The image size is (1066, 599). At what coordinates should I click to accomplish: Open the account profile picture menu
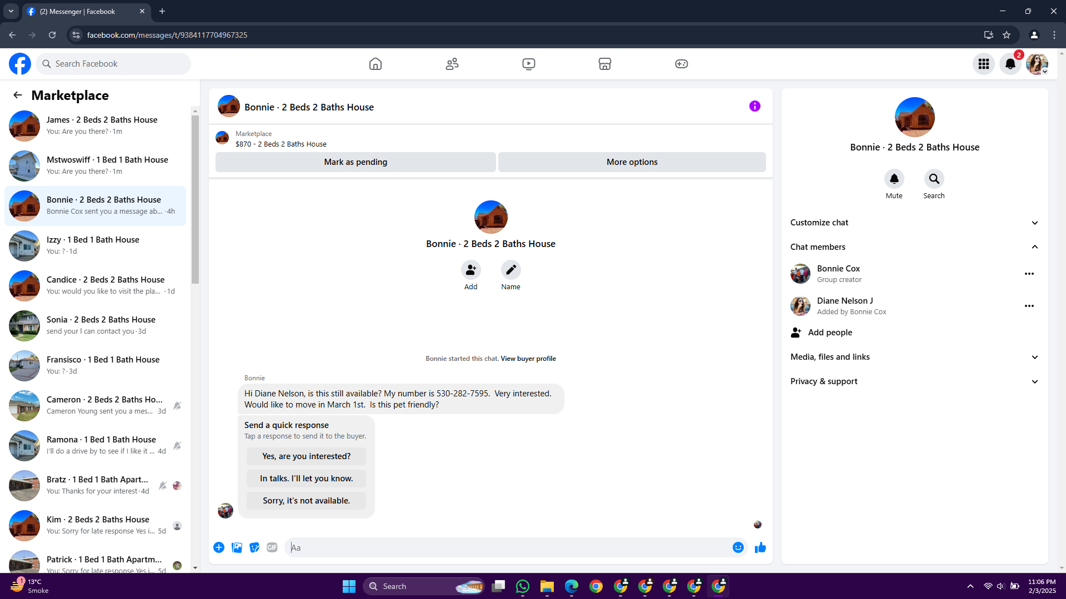(x=1037, y=64)
